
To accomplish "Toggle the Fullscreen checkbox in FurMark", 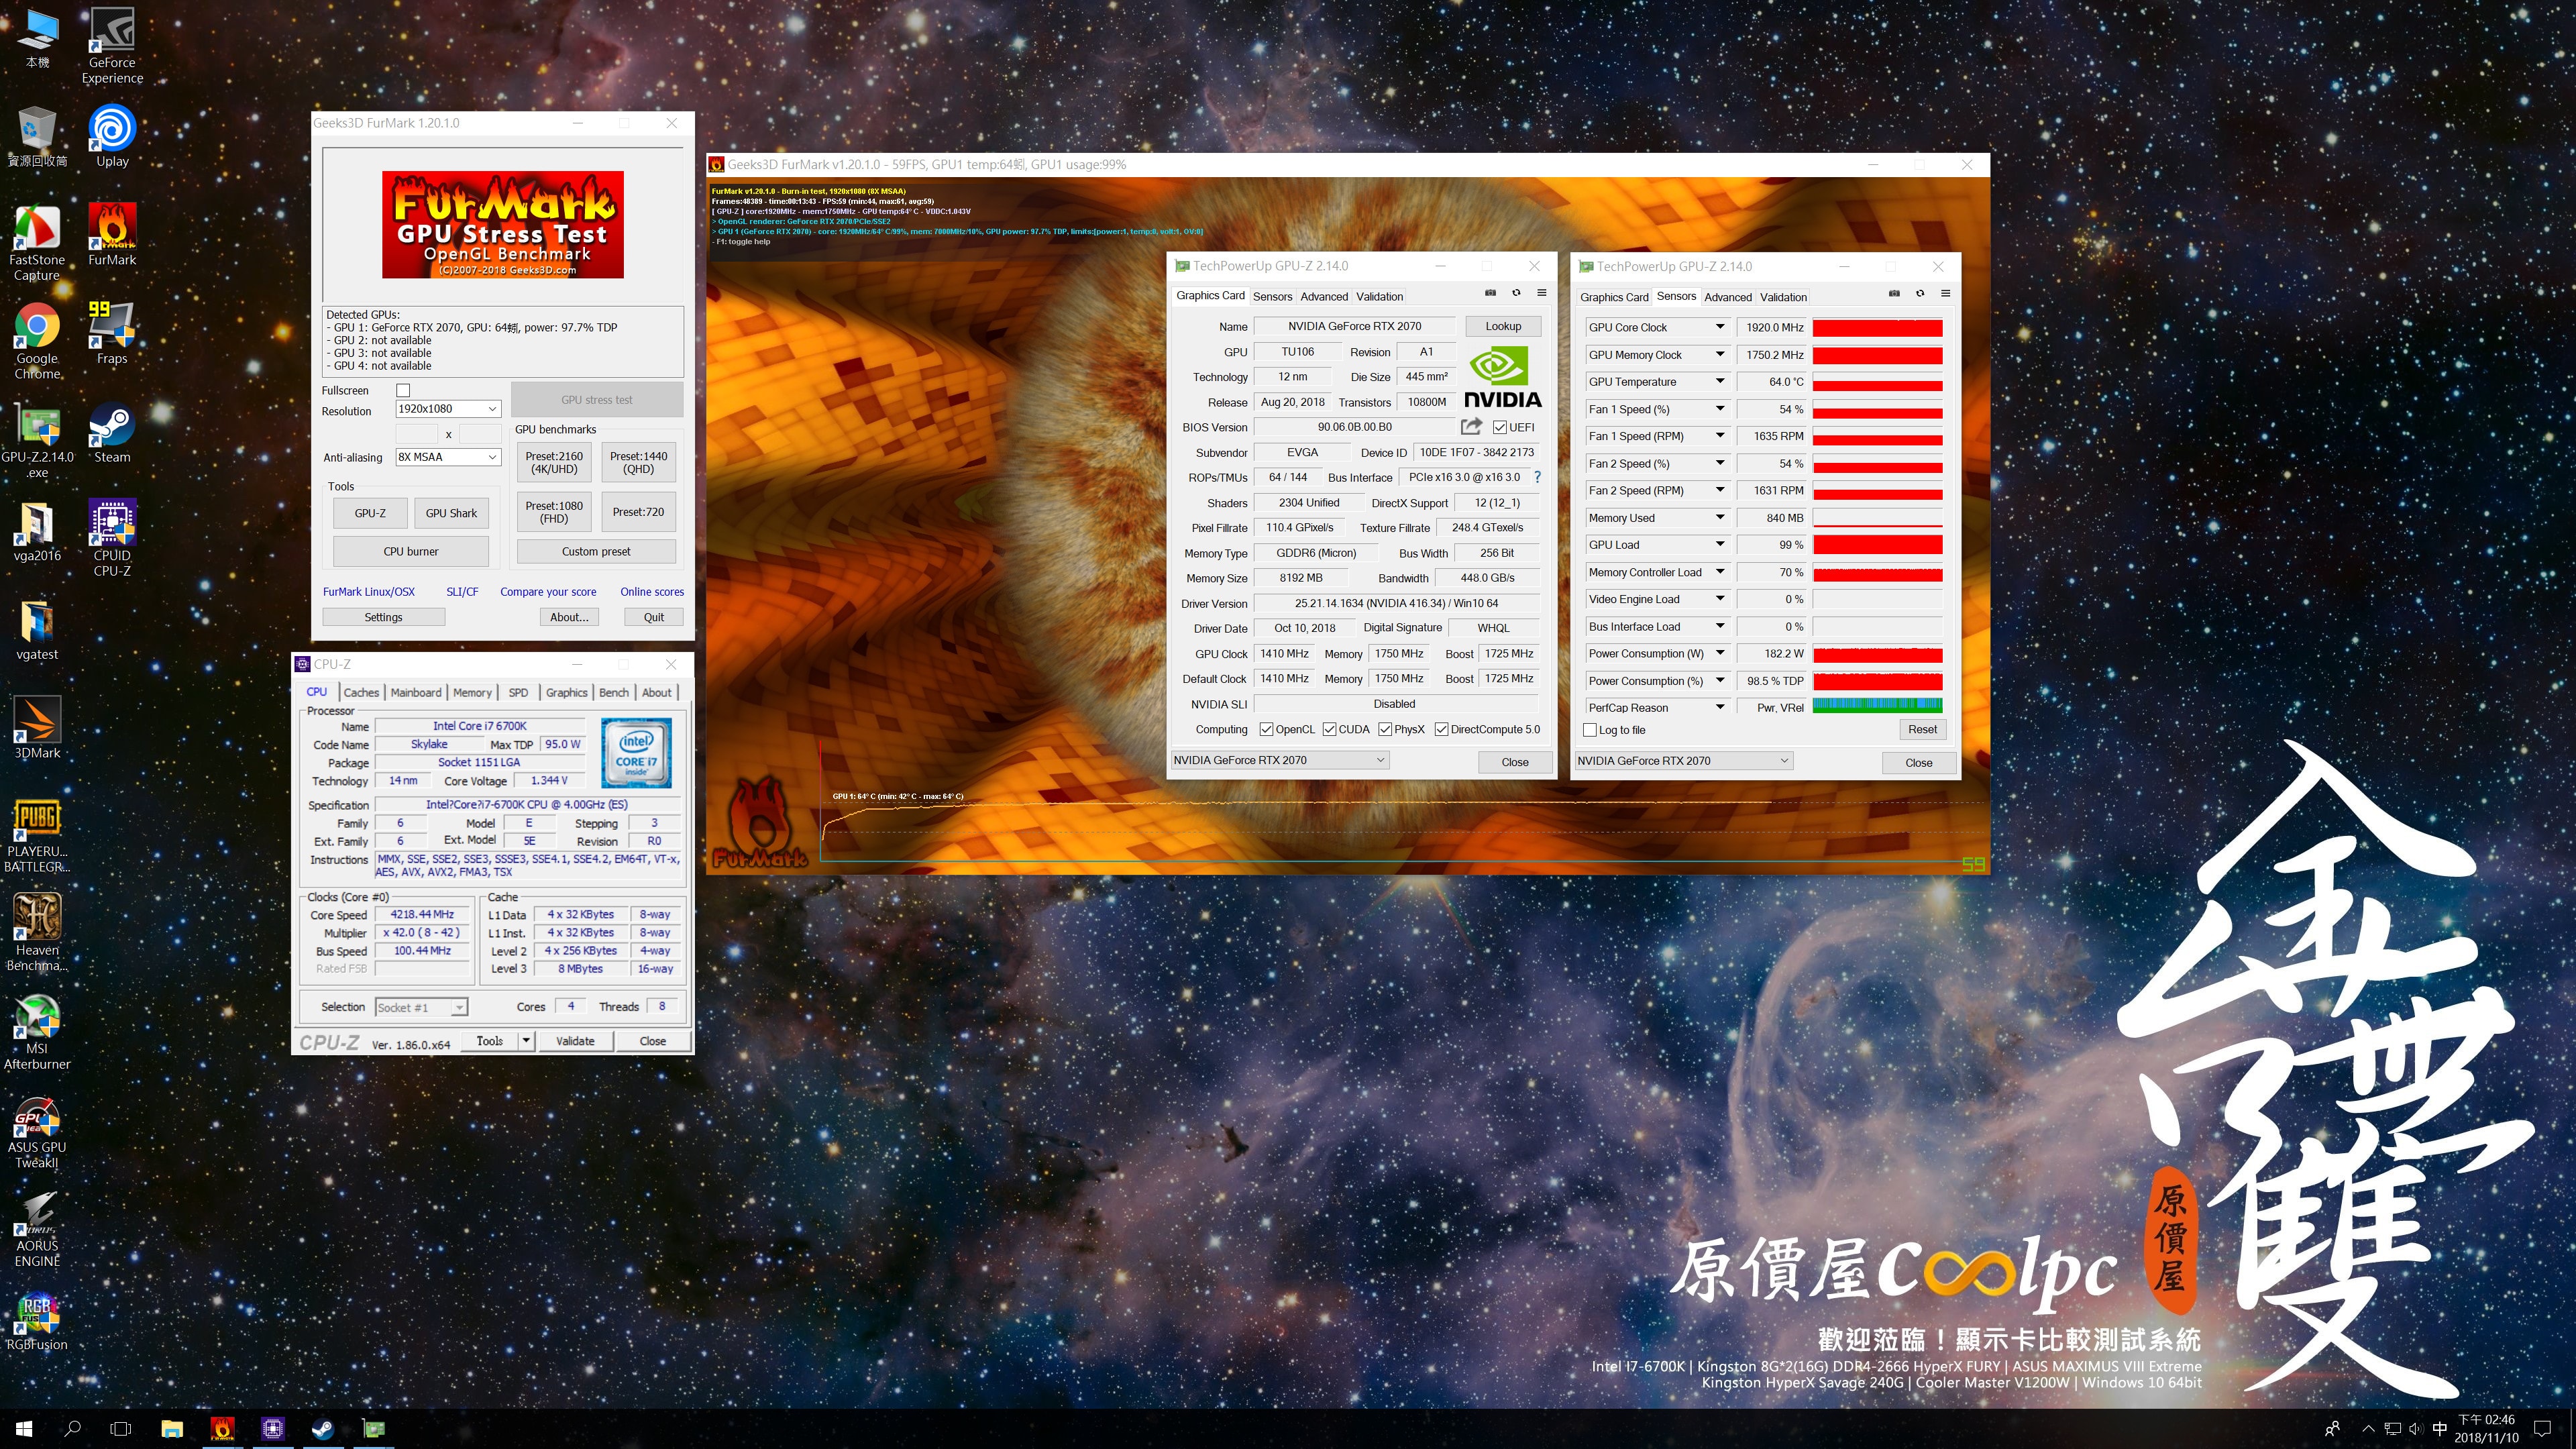I will (403, 390).
